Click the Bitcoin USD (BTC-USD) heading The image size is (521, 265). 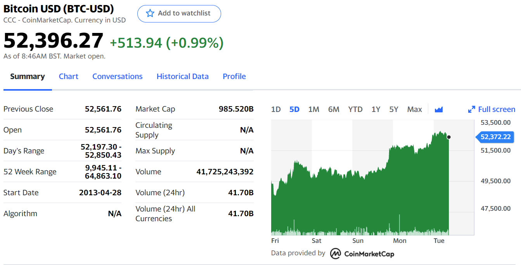coord(59,9)
